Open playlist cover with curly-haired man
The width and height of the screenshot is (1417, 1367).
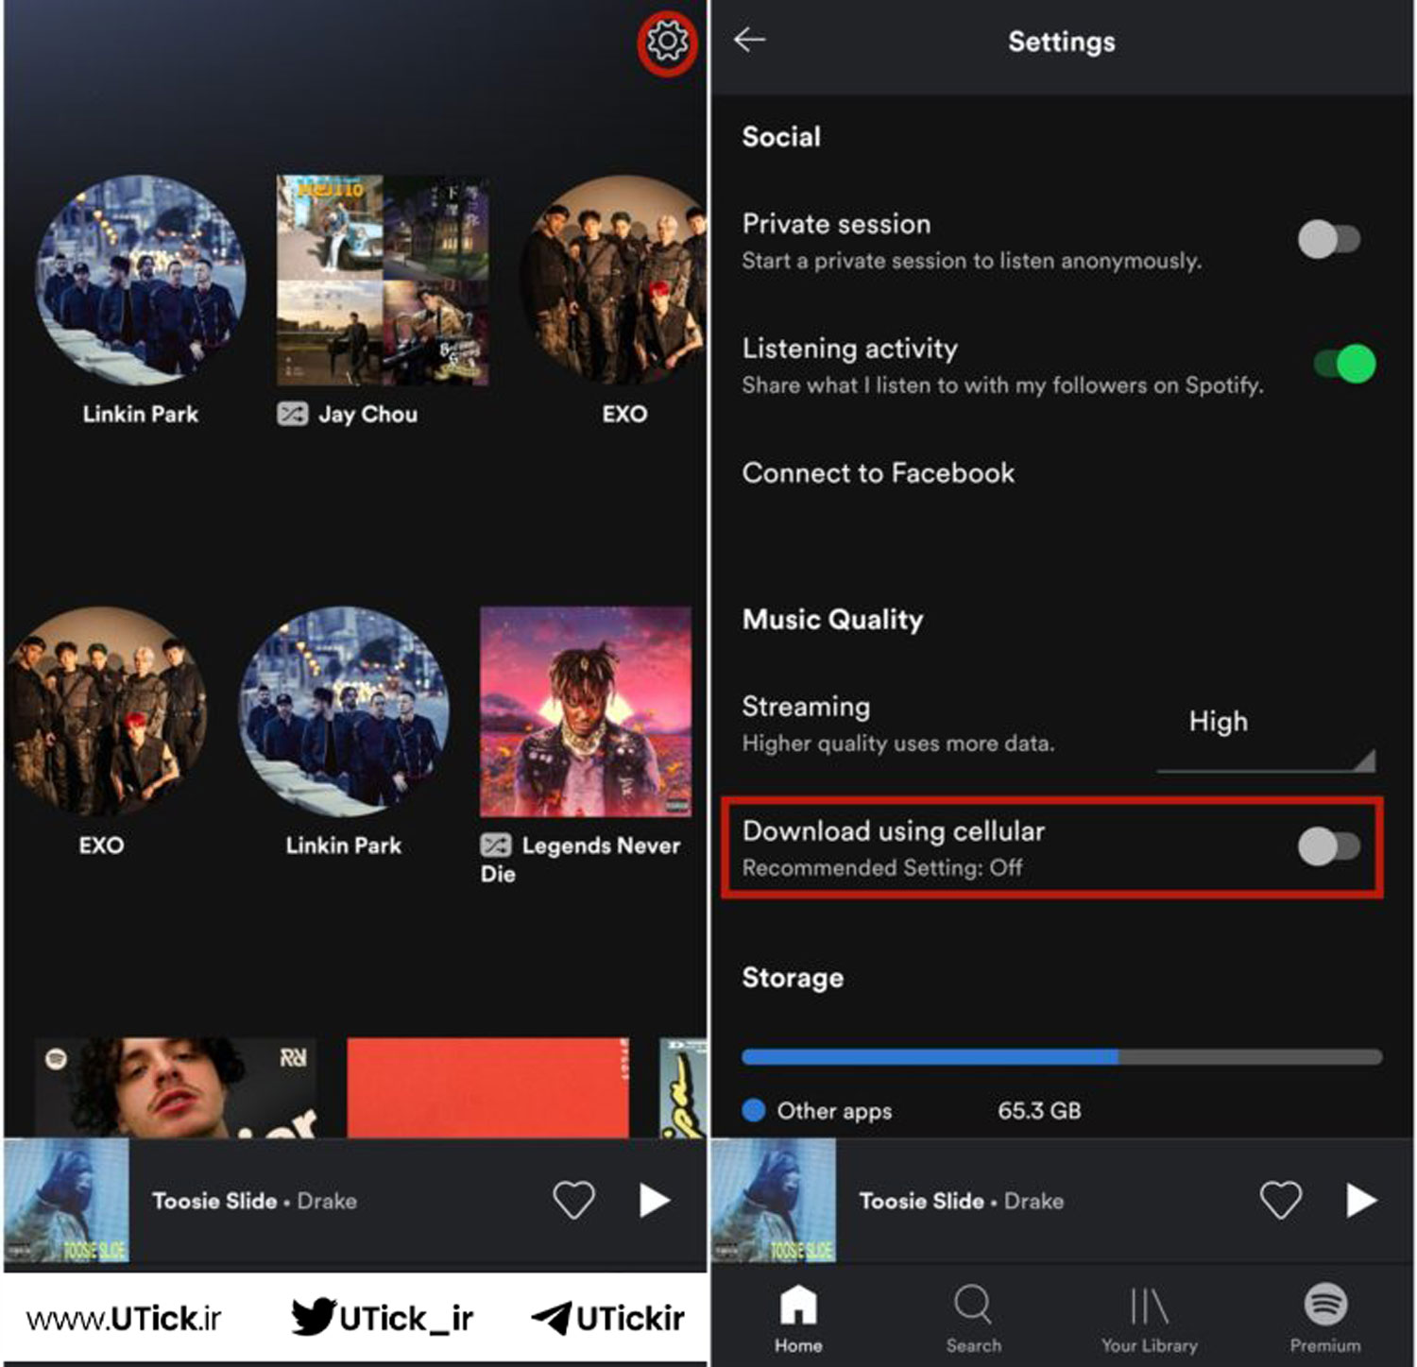coord(176,1087)
